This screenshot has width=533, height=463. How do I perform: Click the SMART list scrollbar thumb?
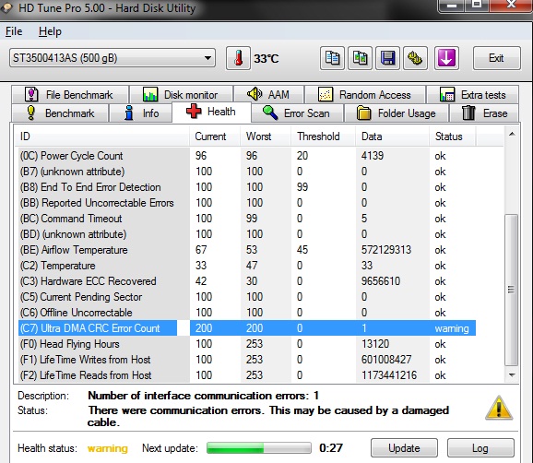(511, 290)
